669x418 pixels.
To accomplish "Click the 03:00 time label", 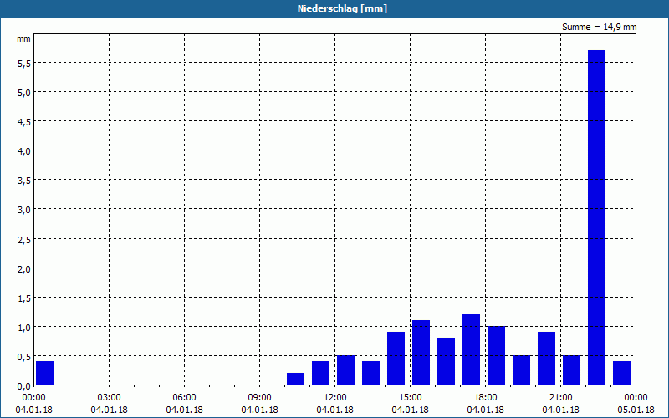I will point(110,398).
